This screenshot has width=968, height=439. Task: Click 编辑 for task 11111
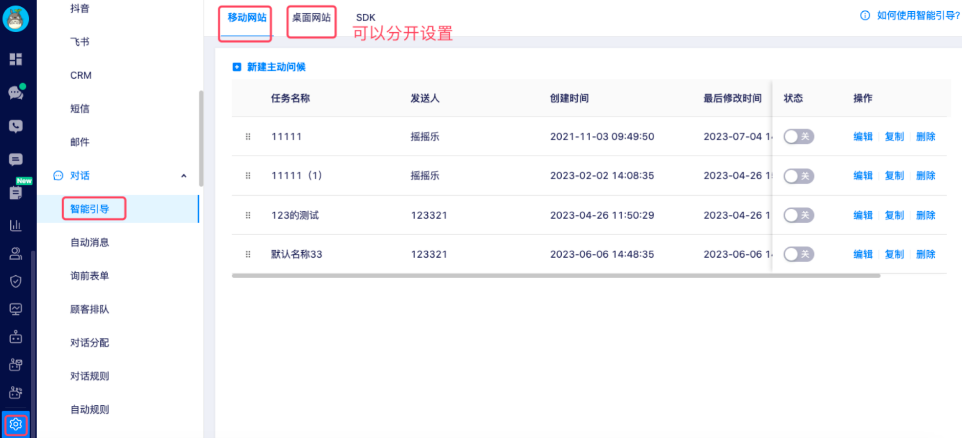tap(863, 137)
